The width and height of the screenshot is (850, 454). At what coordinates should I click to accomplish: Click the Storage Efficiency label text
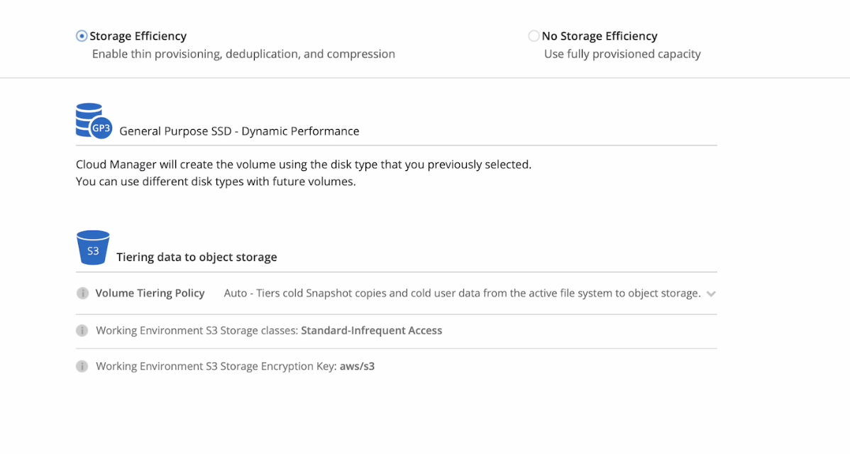[138, 36]
